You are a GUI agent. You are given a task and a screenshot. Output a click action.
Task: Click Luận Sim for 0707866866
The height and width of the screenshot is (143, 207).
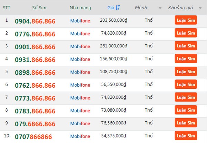186,135
